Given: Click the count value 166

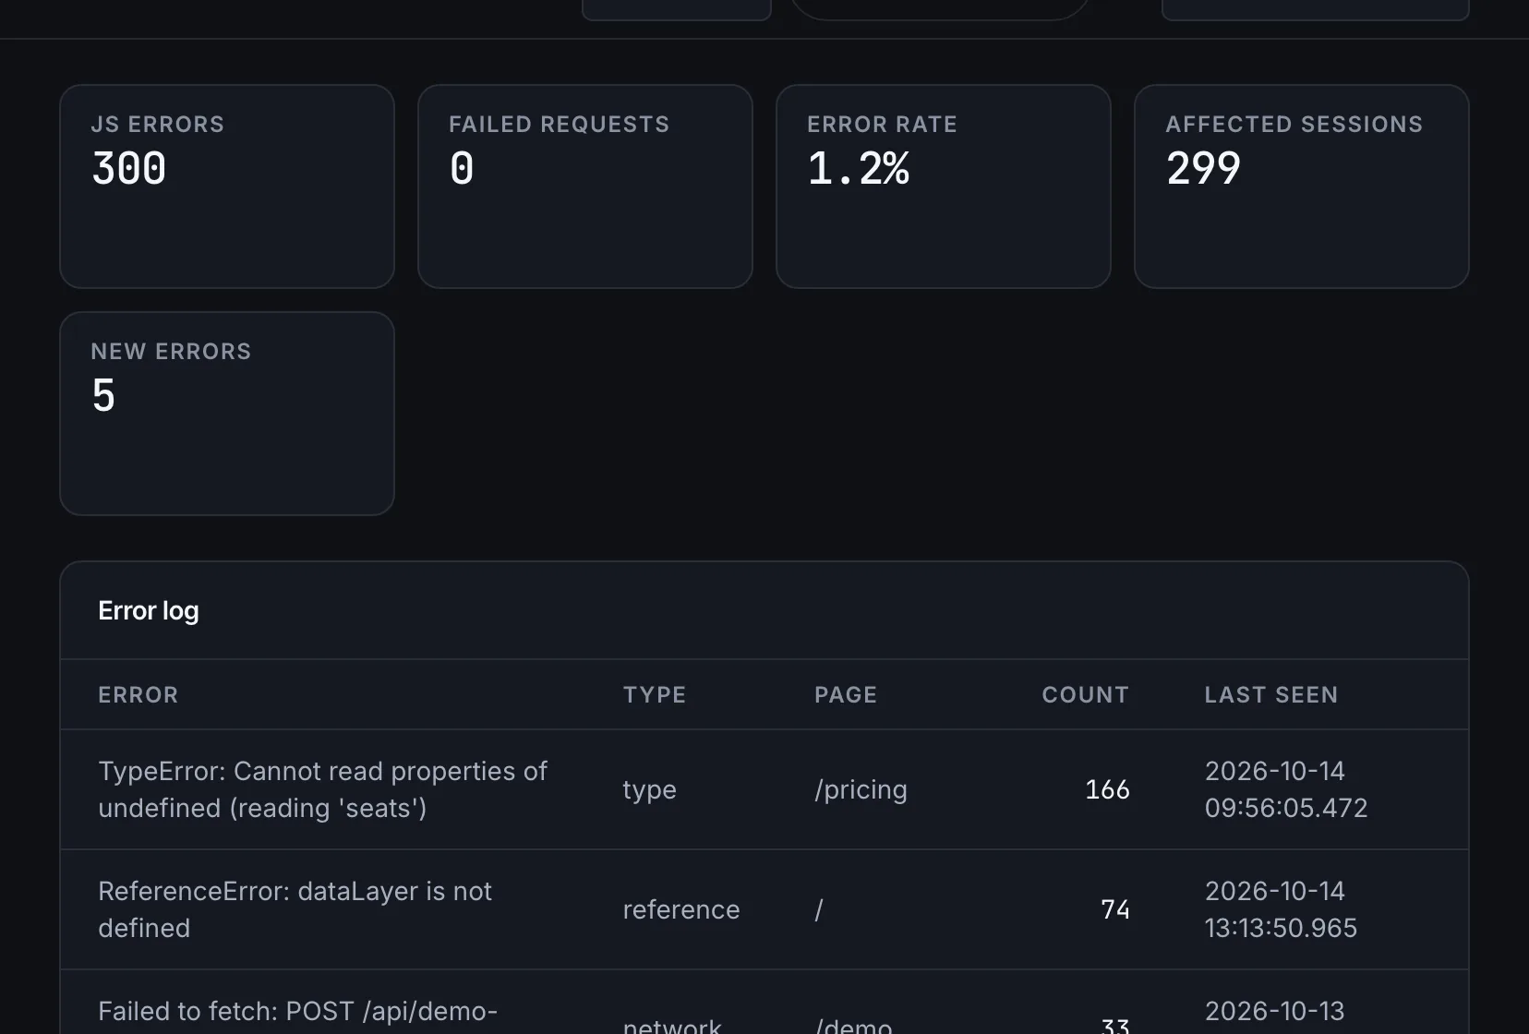Looking at the screenshot, I should click(x=1107, y=789).
